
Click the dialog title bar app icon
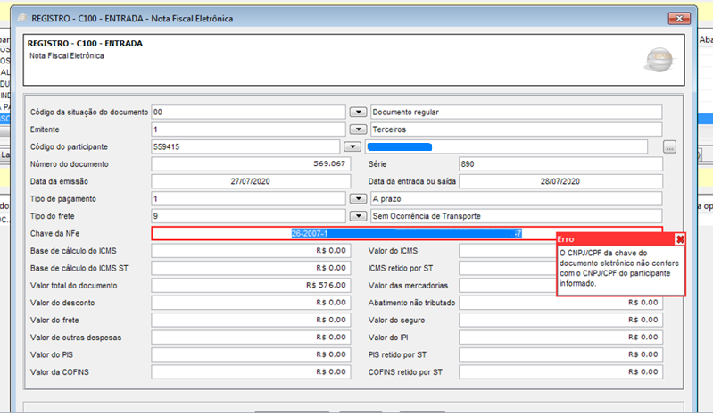pos(21,18)
